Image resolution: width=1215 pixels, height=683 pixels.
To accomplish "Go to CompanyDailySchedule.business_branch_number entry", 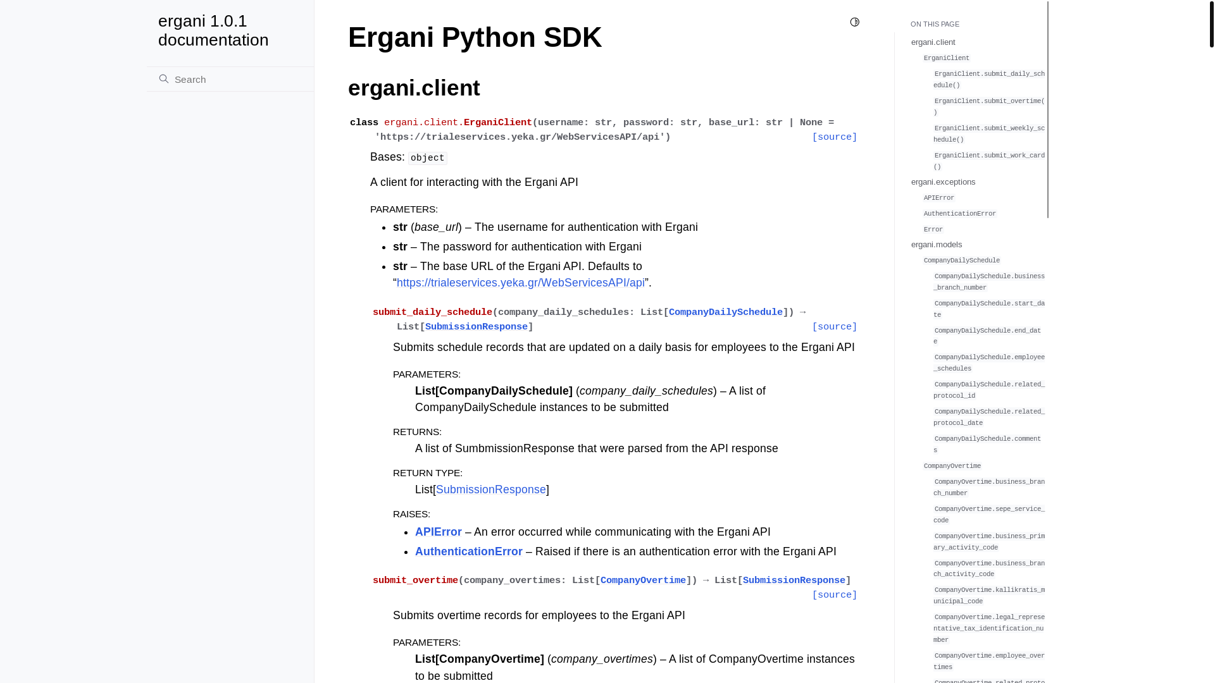I will [x=989, y=282].
